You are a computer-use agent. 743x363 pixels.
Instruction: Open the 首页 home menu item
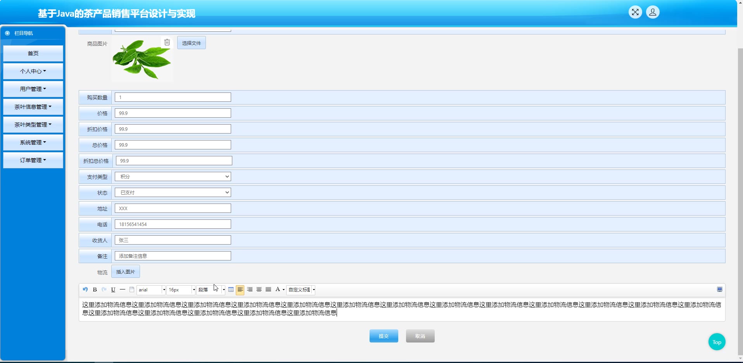[33, 53]
